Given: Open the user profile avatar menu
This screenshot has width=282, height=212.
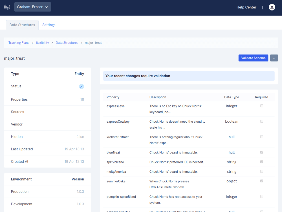Looking at the screenshot, I should 272,7.
